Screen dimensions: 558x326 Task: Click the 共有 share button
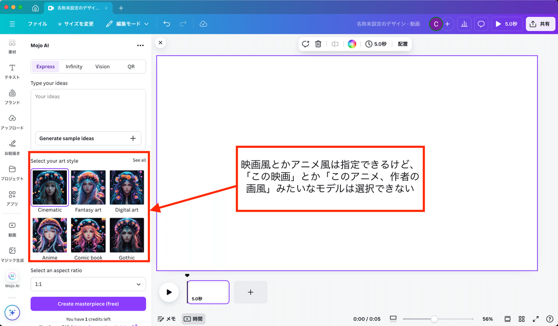541,24
